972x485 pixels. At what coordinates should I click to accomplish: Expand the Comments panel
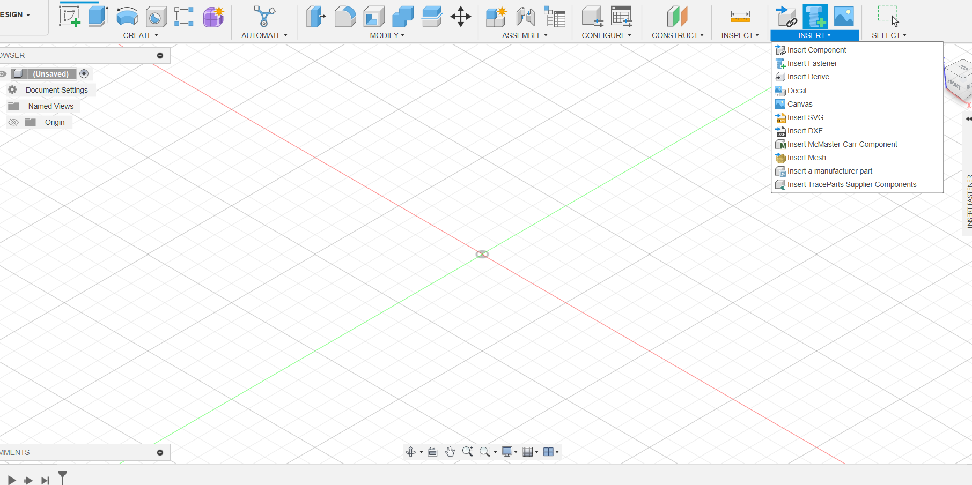[x=160, y=452]
